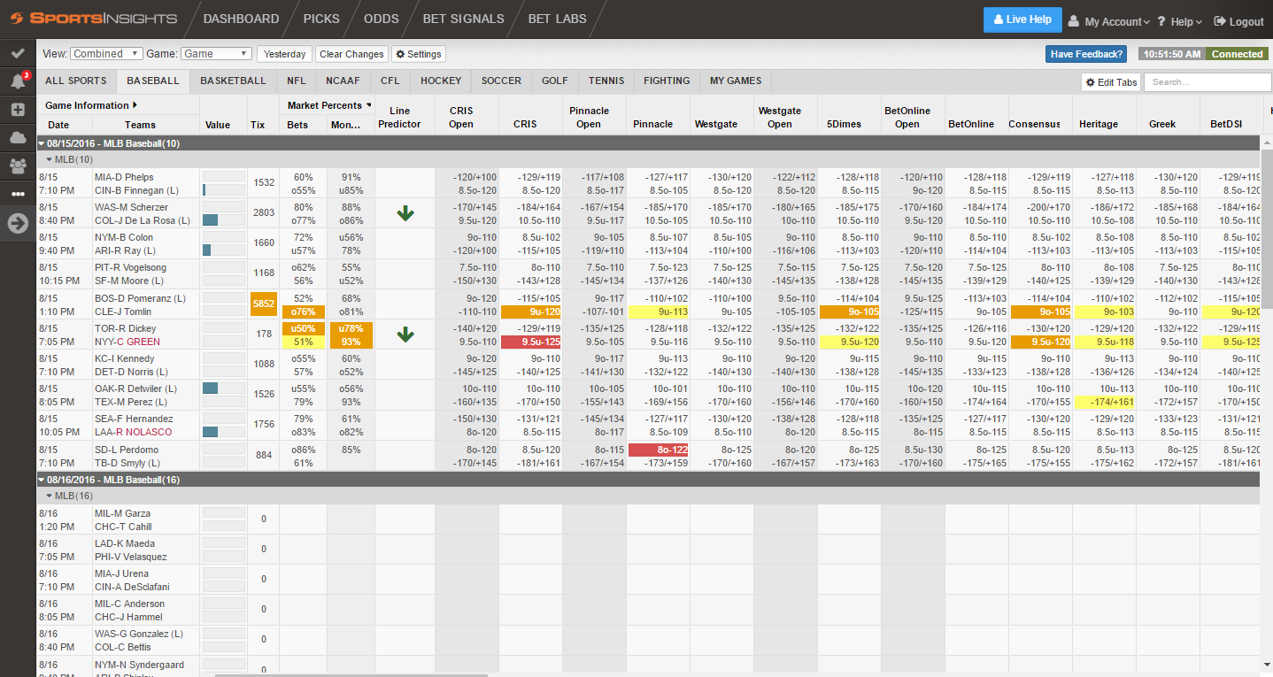
Task: Click Edit Tabs button
Action: [1110, 82]
